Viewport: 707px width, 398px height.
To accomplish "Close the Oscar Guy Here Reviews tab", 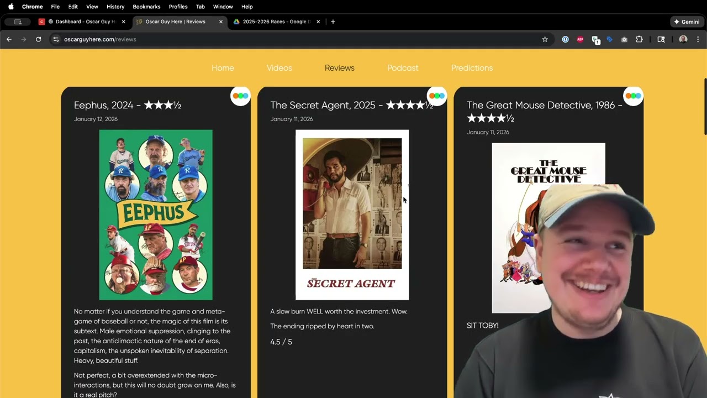I will pyautogui.click(x=221, y=22).
